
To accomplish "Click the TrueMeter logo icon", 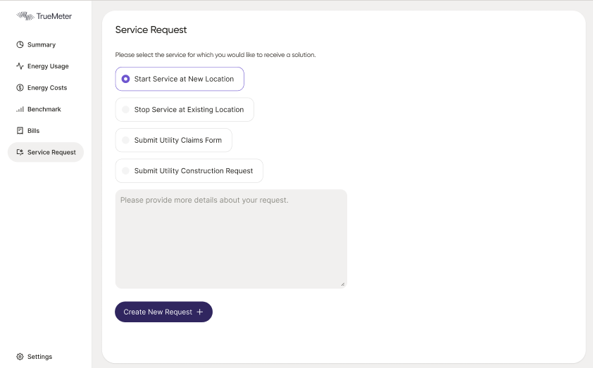I will [25, 16].
